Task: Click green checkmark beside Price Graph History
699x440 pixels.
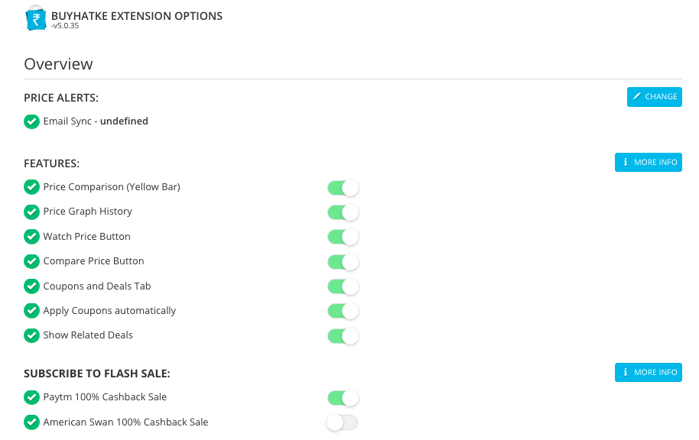Action: (x=31, y=212)
